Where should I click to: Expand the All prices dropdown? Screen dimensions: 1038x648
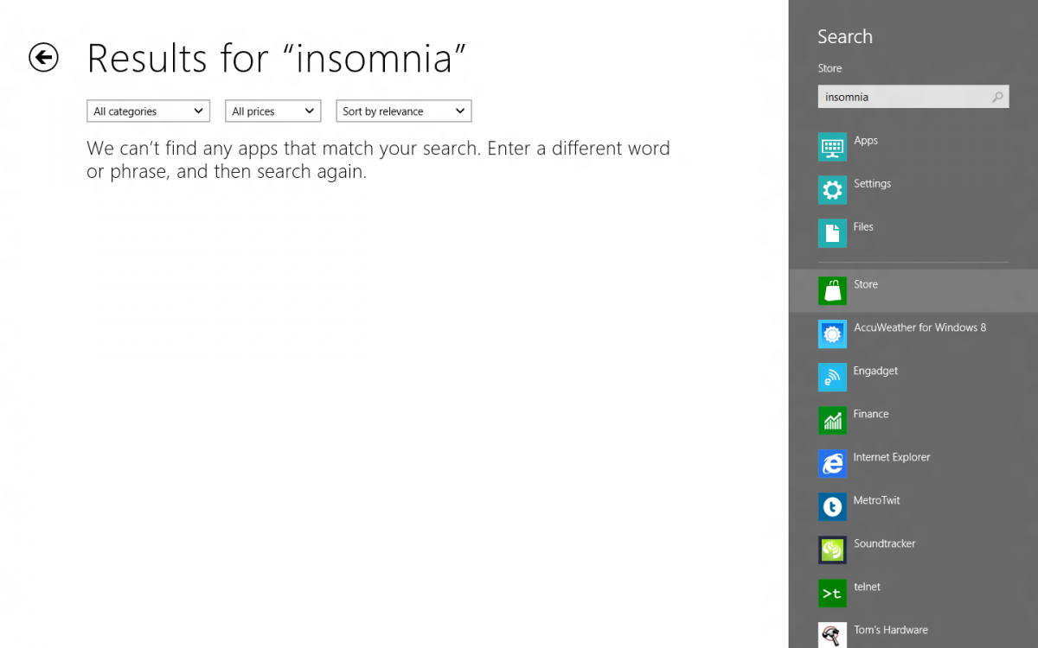pyautogui.click(x=273, y=111)
